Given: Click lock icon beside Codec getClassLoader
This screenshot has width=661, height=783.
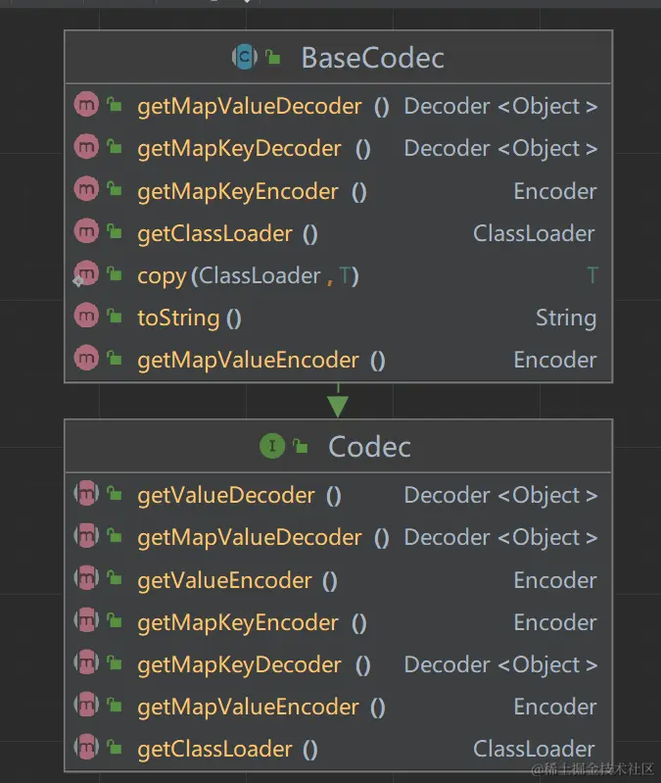Looking at the screenshot, I should [115, 747].
